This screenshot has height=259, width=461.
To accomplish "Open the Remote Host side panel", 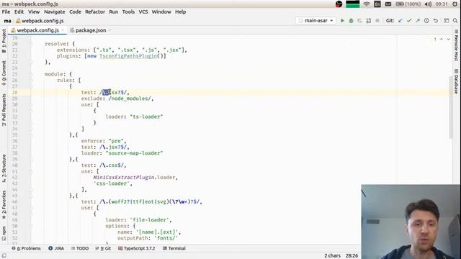I will (456, 45).
